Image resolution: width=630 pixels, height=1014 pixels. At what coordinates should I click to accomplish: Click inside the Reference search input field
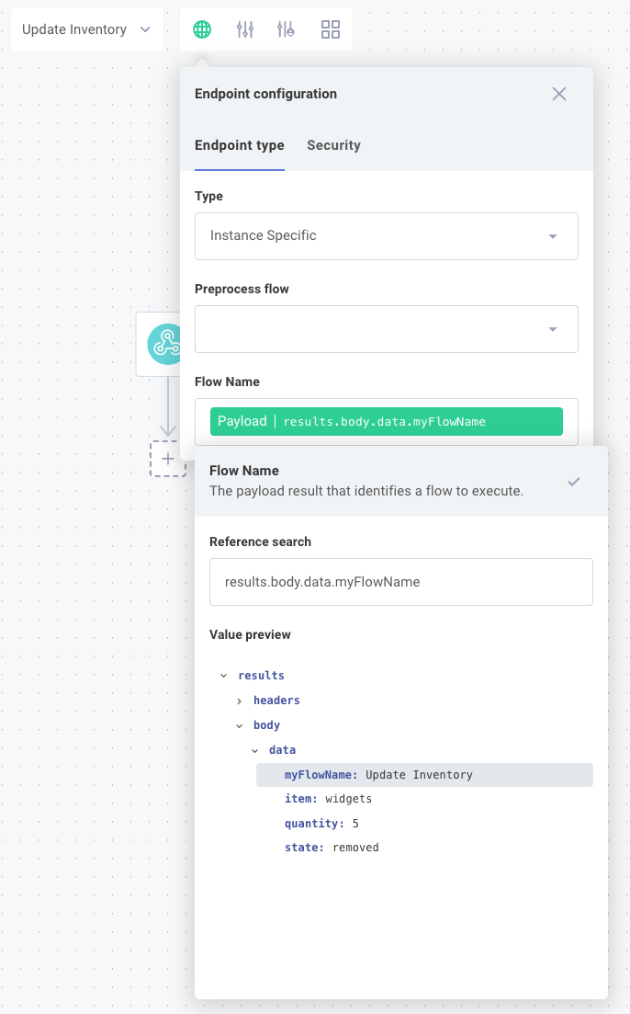(401, 581)
